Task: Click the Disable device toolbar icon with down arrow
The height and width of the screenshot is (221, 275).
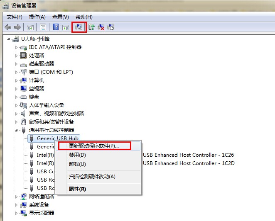Action: pos(110,27)
